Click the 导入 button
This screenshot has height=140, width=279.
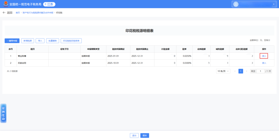[40, 41]
